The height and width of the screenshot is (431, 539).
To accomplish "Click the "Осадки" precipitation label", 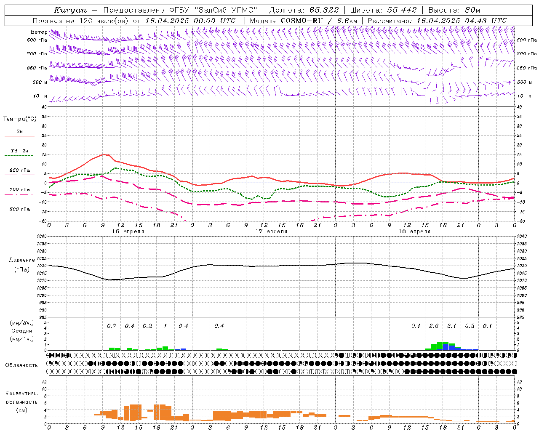I will click(x=21, y=331).
